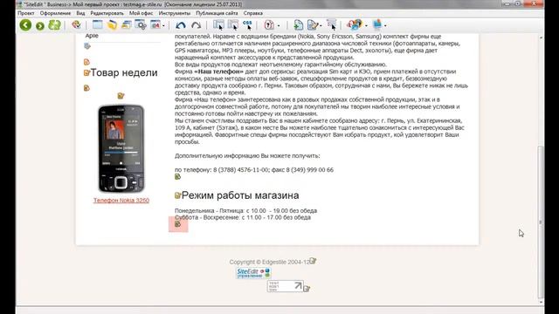This screenshot has width=559, height=314.
Task: Click the scrollbar up arrow
Action: [542, 37]
